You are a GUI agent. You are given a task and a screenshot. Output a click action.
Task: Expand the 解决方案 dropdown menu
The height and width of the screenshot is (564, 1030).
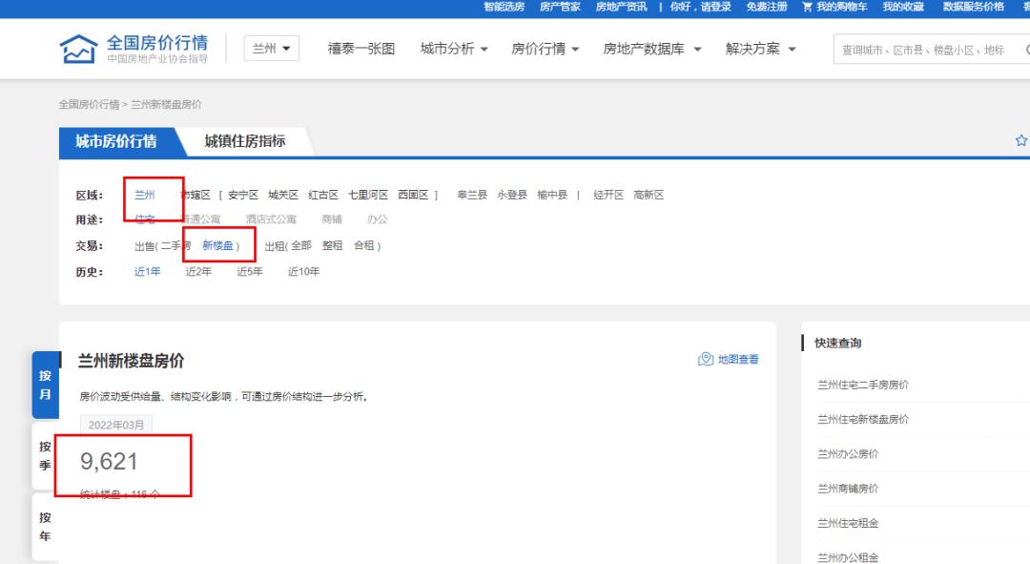(760, 49)
